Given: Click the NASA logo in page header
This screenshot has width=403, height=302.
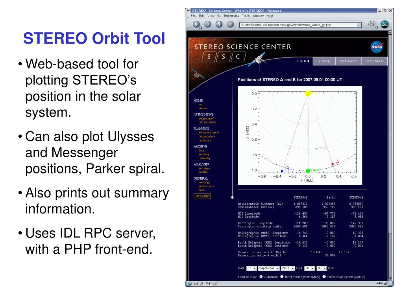Looking at the screenshot, I should click(x=377, y=47).
